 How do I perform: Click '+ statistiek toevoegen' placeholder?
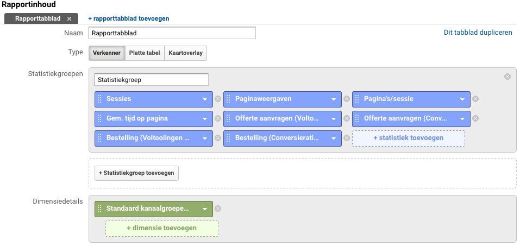408,138
